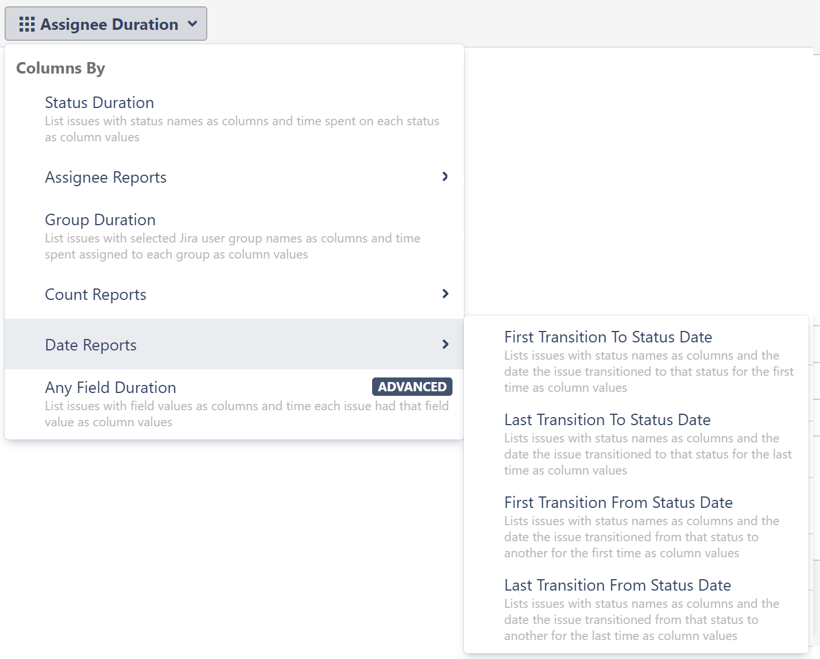Click the Columns By panel heading

pos(60,68)
